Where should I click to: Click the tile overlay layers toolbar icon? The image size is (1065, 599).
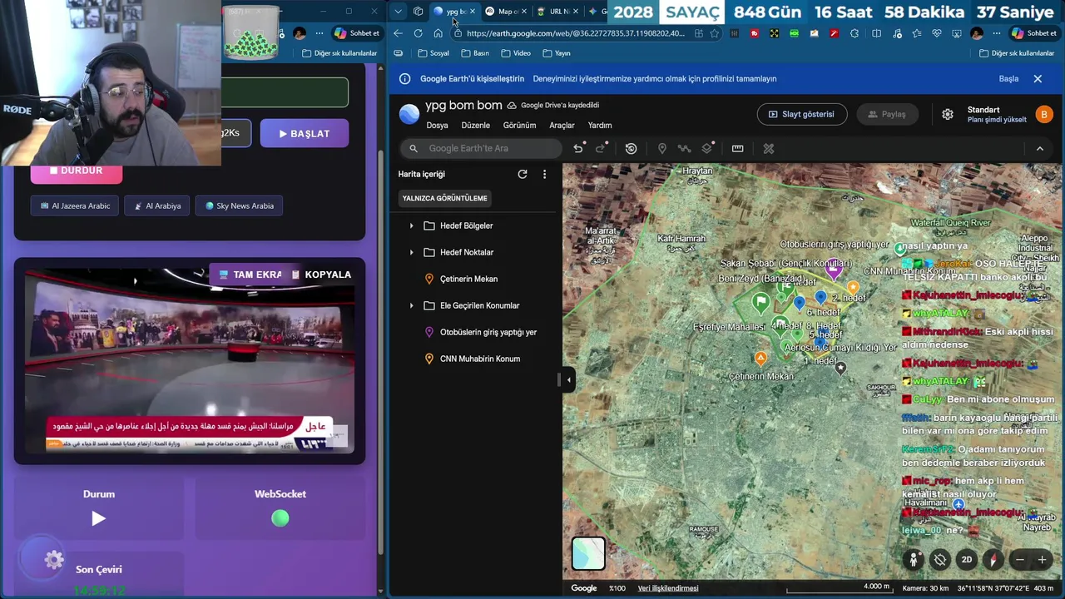707,148
